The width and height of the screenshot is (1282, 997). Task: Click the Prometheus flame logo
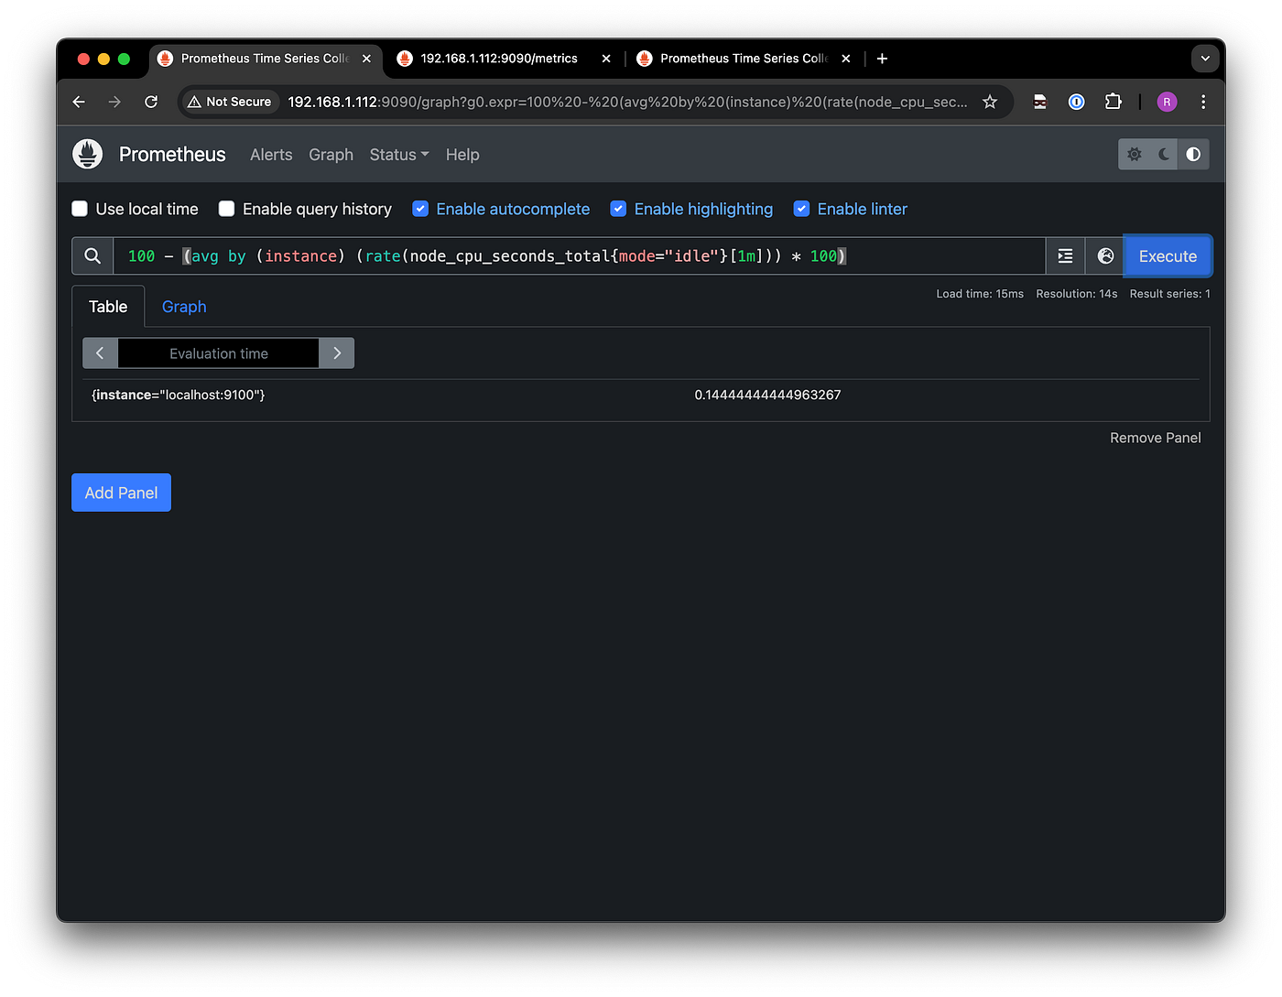88,154
